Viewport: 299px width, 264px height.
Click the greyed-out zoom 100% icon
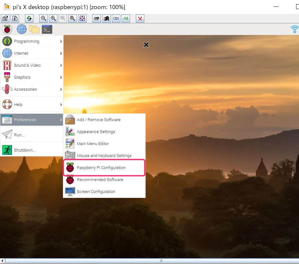[x=63, y=18]
